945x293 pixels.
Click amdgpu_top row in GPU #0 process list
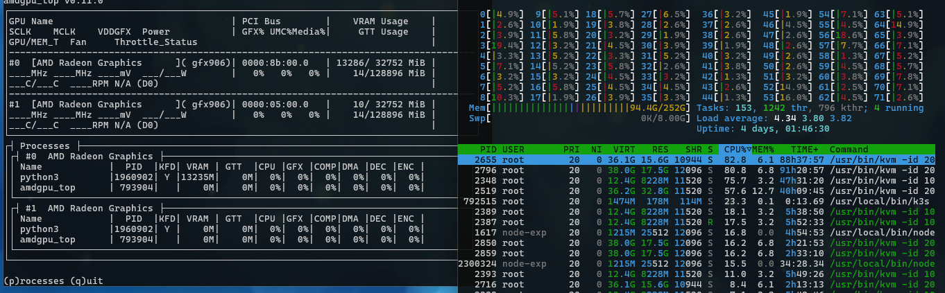click(x=221, y=187)
